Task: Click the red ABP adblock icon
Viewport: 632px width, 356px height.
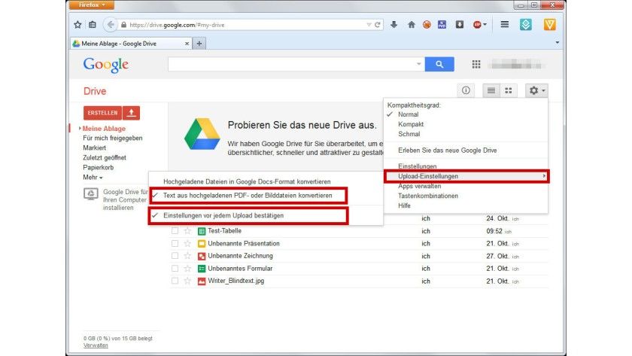Action: 477,25
